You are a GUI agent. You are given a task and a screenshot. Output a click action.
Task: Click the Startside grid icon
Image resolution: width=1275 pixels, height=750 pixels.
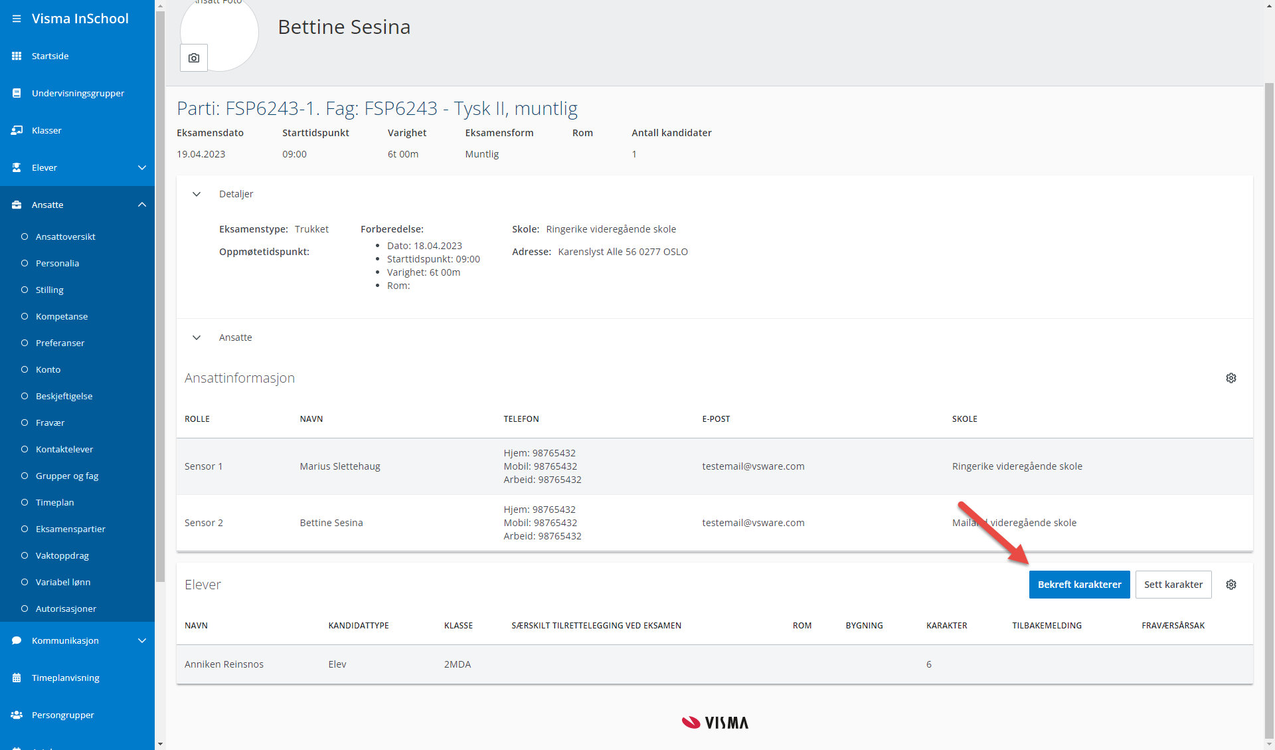point(17,56)
